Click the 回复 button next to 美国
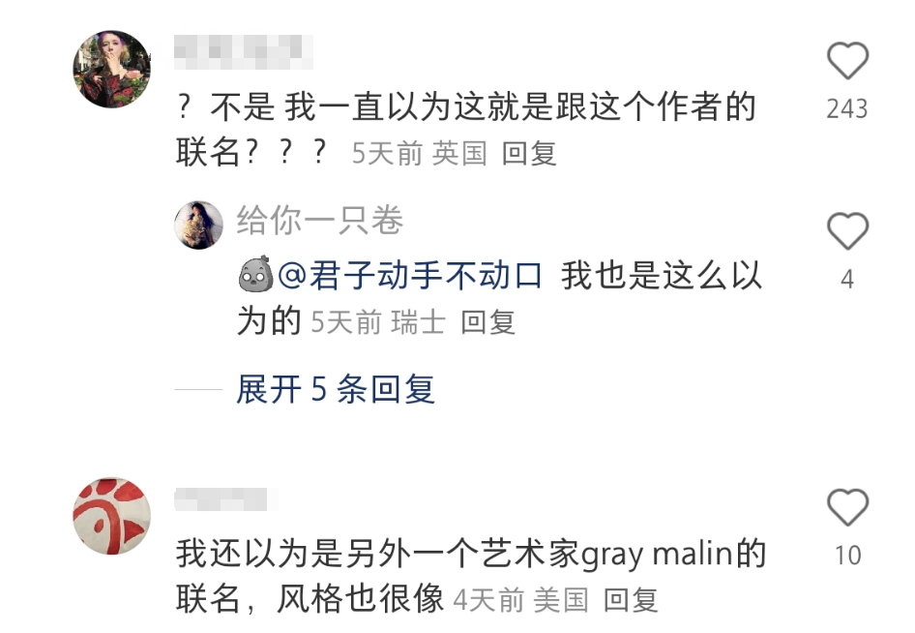 click(631, 600)
